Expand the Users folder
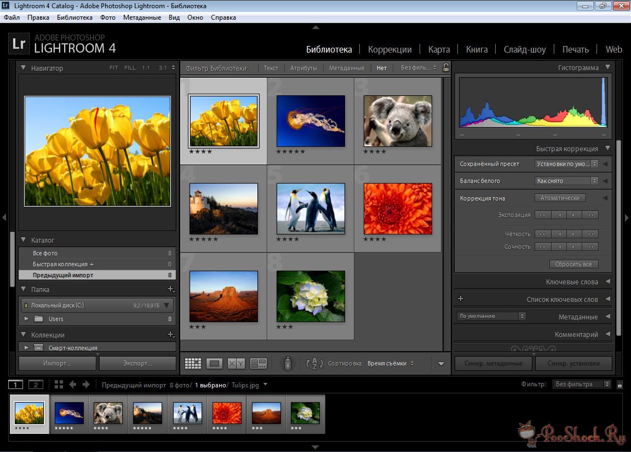Image resolution: width=631 pixels, height=452 pixels. click(26, 319)
